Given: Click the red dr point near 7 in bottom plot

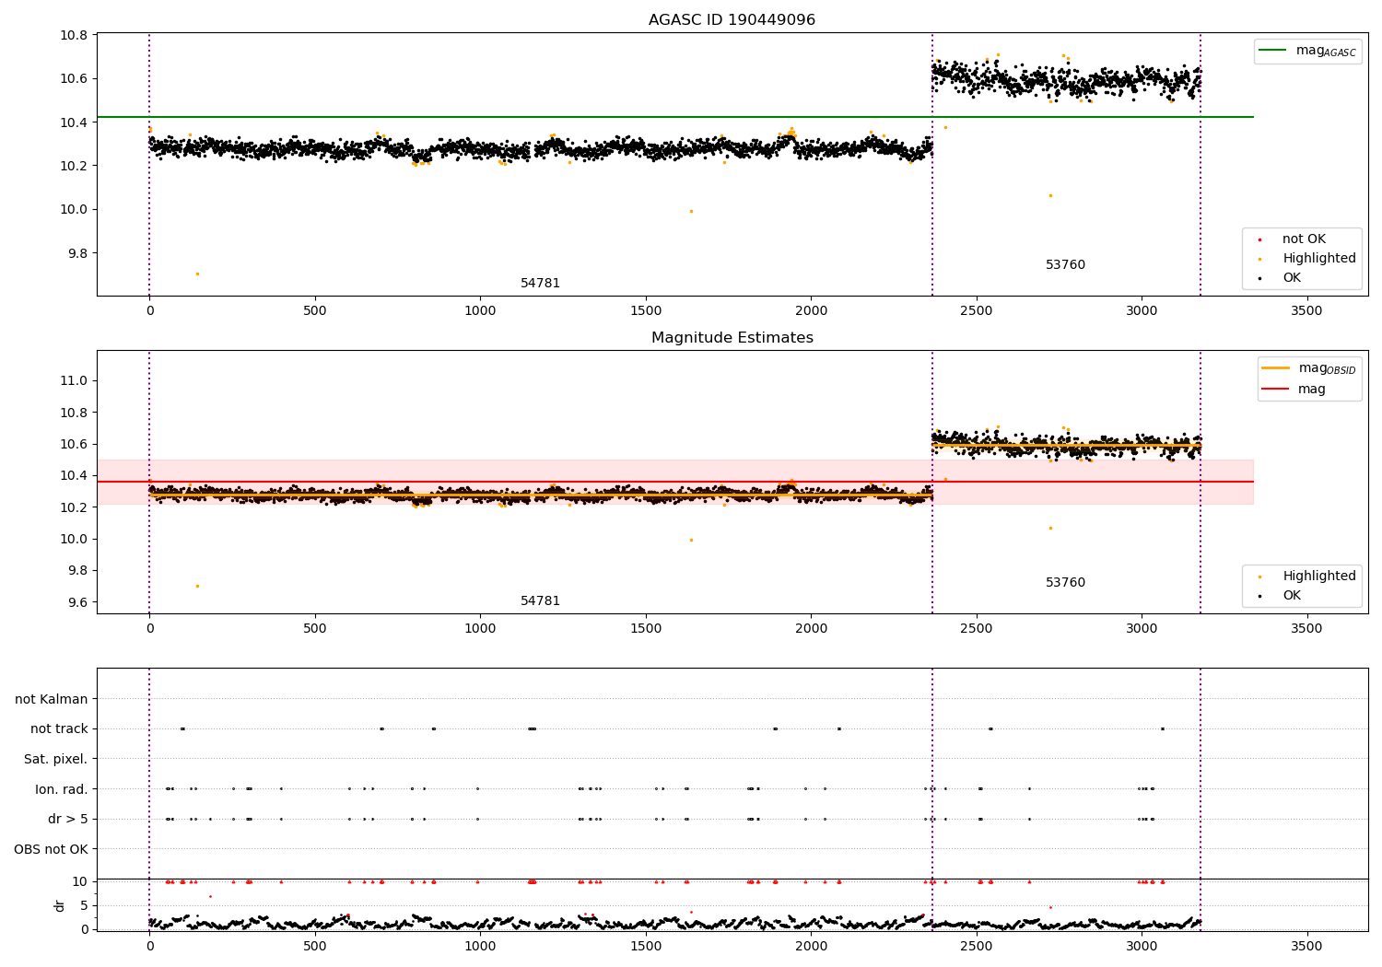Looking at the screenshot, I should coord(210,896).
